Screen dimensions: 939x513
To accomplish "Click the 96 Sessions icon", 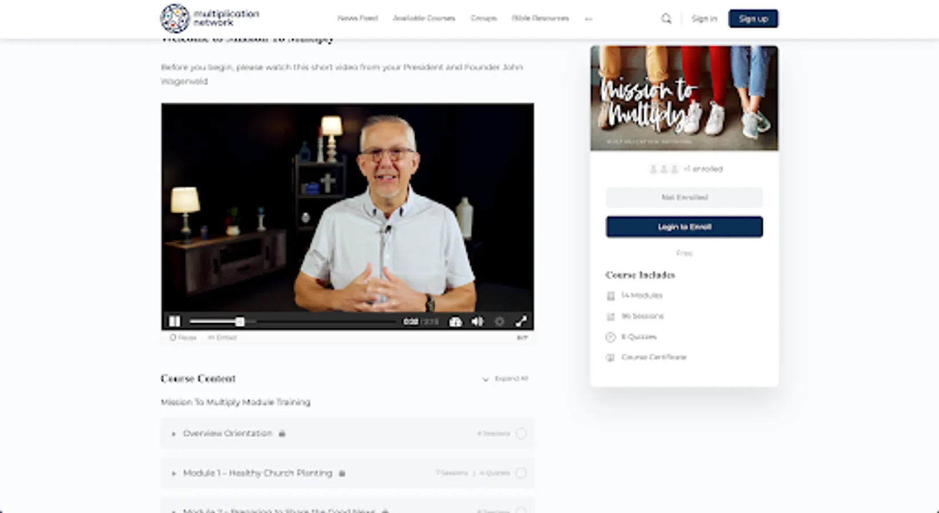I will tap(610, 316).
